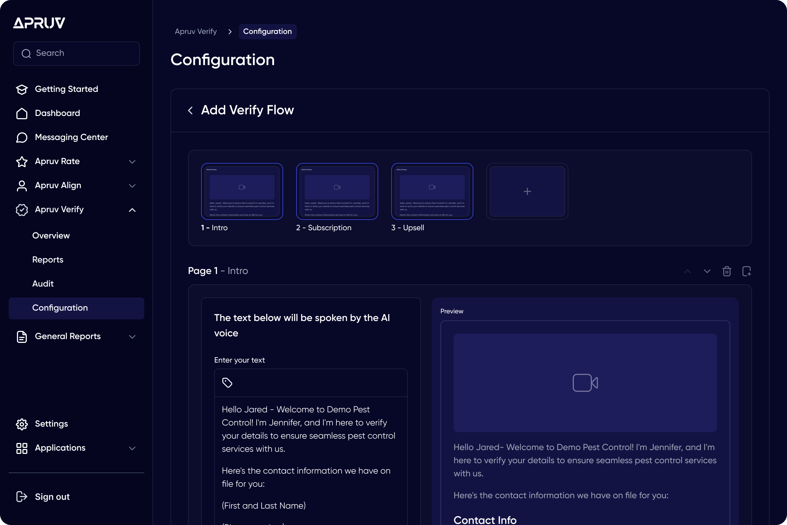Sign out of the account

coord(52,497)
